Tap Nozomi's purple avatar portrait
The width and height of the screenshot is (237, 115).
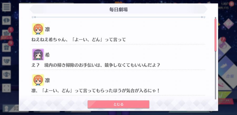pyautogui.click(x=38, y=55)
